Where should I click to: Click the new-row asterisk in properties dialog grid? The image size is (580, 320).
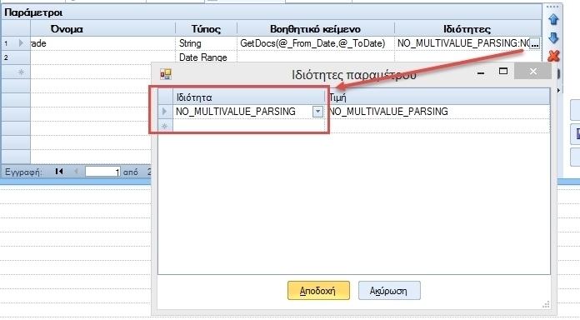tap(165, 126)
